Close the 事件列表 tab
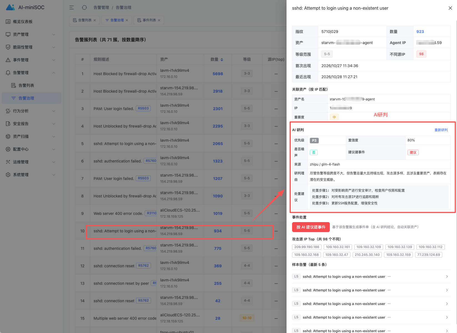The width and height of the screenshot is (457, 333). pos(159,20)
